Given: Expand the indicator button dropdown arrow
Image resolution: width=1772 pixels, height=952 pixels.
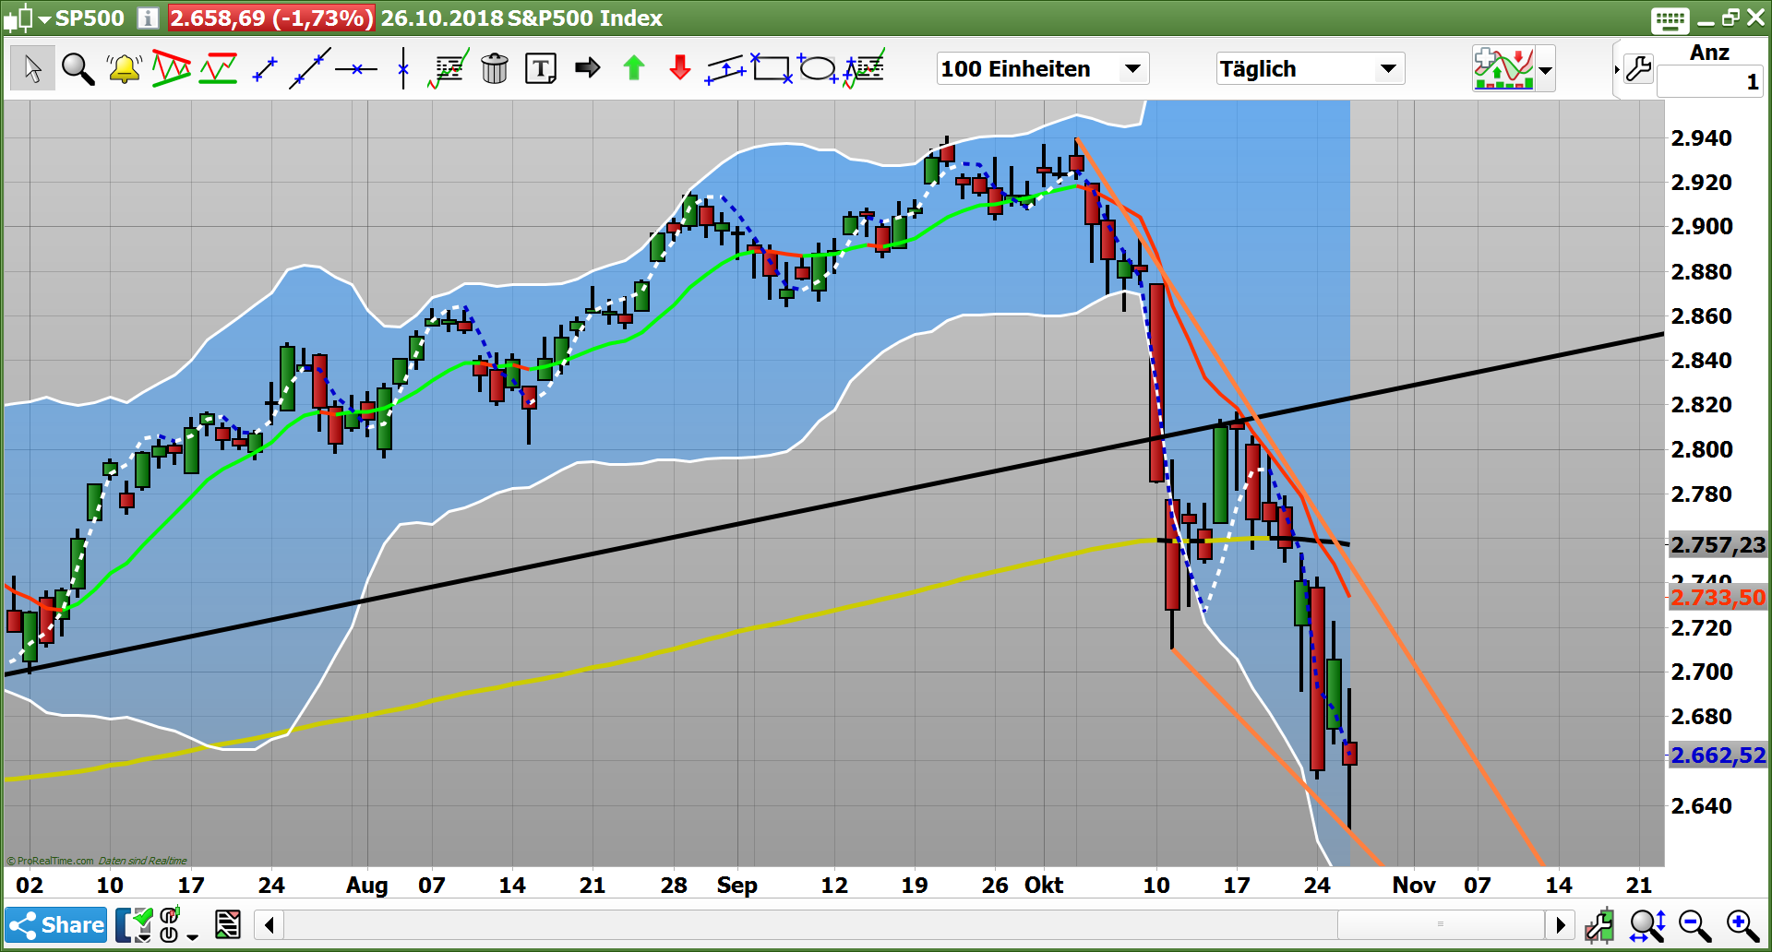Looking at the screenshot, I should 1545,69.
